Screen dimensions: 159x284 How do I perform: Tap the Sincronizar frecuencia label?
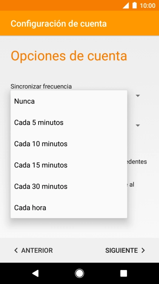tap(41, 86)
